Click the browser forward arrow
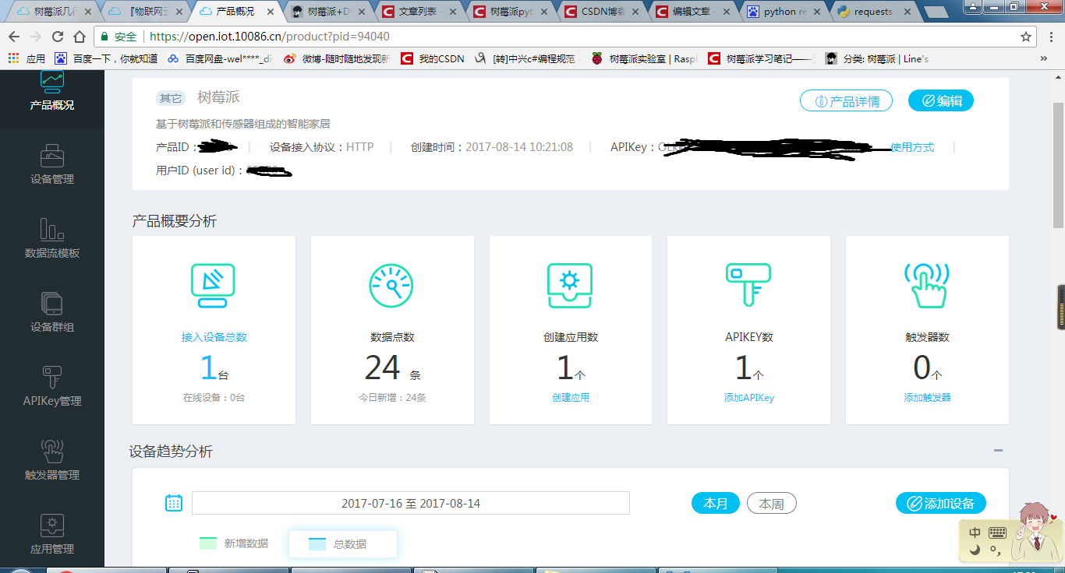The image size is (1065, 573). [36, 37]
